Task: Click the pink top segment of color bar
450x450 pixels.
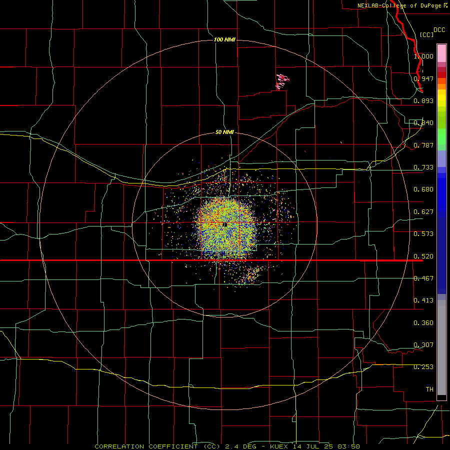Action: (x=441, y=53)
